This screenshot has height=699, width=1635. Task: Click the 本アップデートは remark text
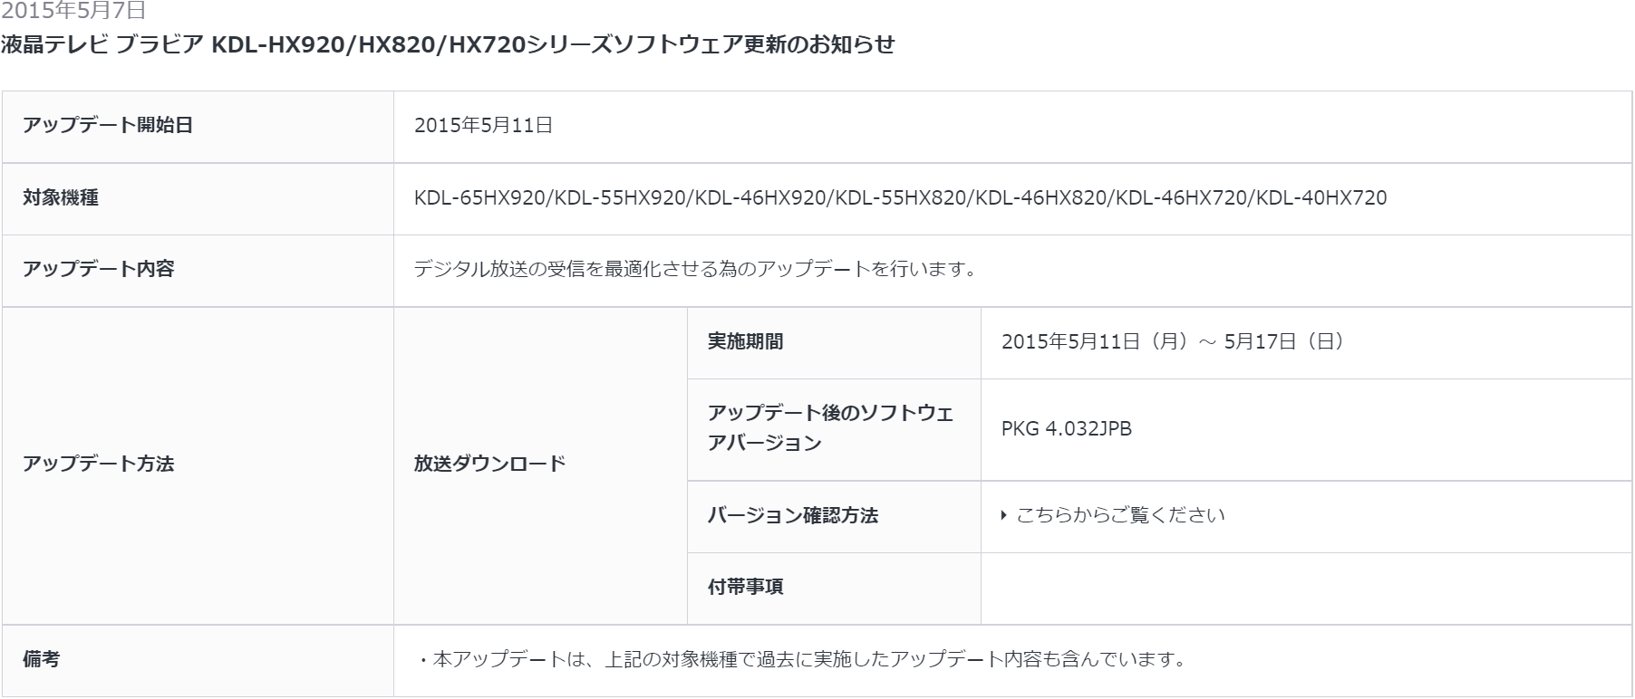(802, 660)
